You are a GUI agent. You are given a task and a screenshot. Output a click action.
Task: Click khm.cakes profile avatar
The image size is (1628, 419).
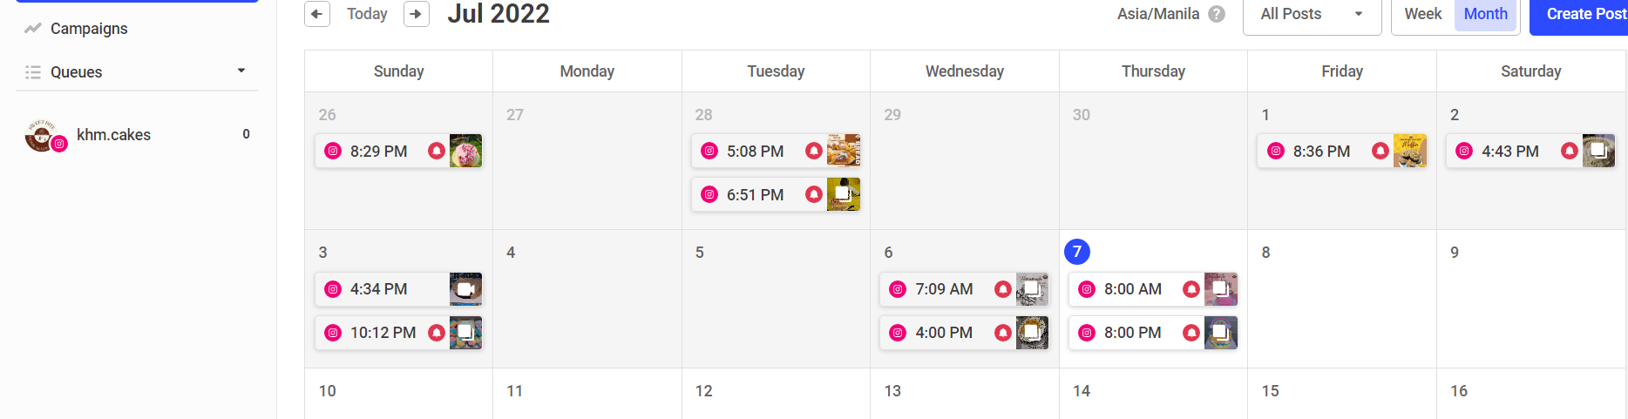click(x=42, y=135)
